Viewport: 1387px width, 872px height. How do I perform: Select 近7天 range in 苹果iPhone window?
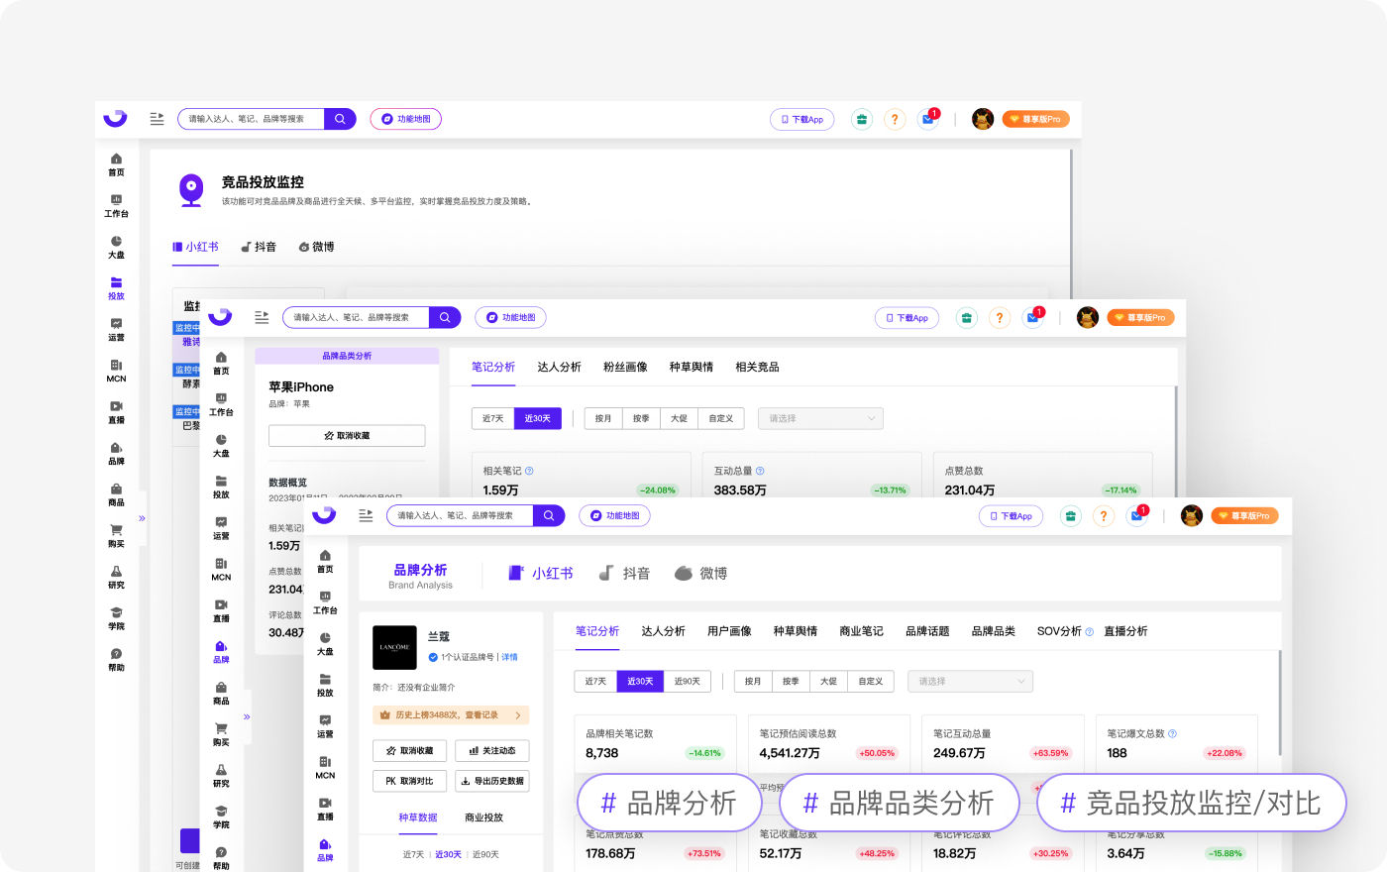(492, 419)
